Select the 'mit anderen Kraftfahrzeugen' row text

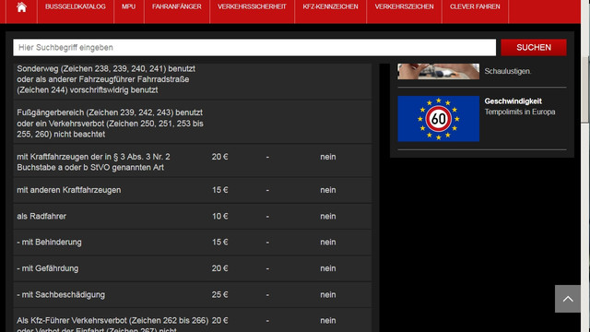[x=69, y=190]
